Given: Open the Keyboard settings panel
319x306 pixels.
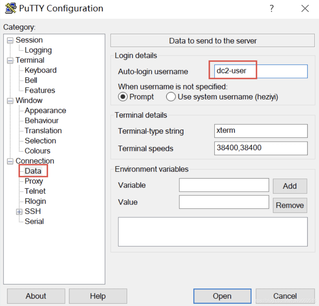Looking at the screenshot, I should coord(40,70).
